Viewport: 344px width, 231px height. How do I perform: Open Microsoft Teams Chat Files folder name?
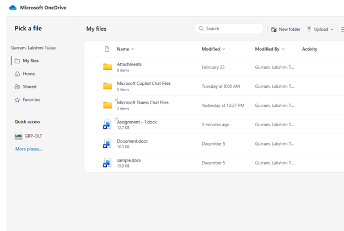point(143,103)
